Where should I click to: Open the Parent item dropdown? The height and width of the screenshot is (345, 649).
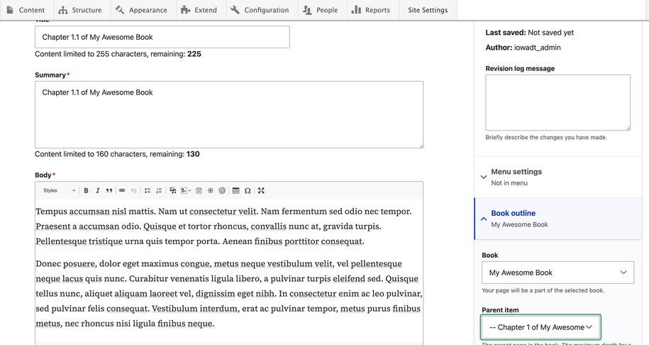(x=540, y=327)
